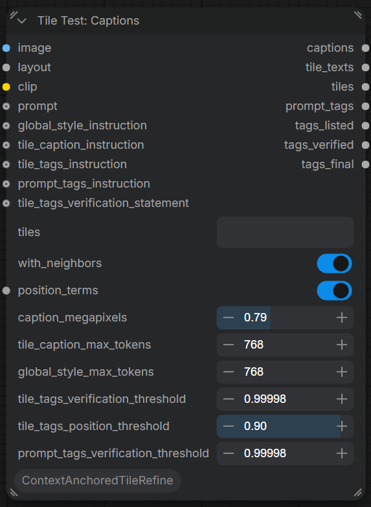Click the tile_tags_verification_statement input socket

point(6,203)
